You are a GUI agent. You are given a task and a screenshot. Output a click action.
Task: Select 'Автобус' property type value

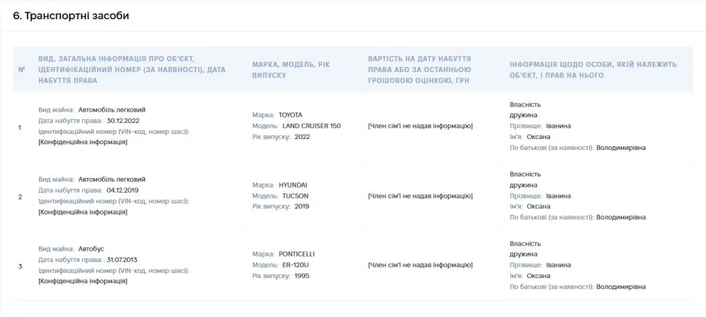click(91, 249)
